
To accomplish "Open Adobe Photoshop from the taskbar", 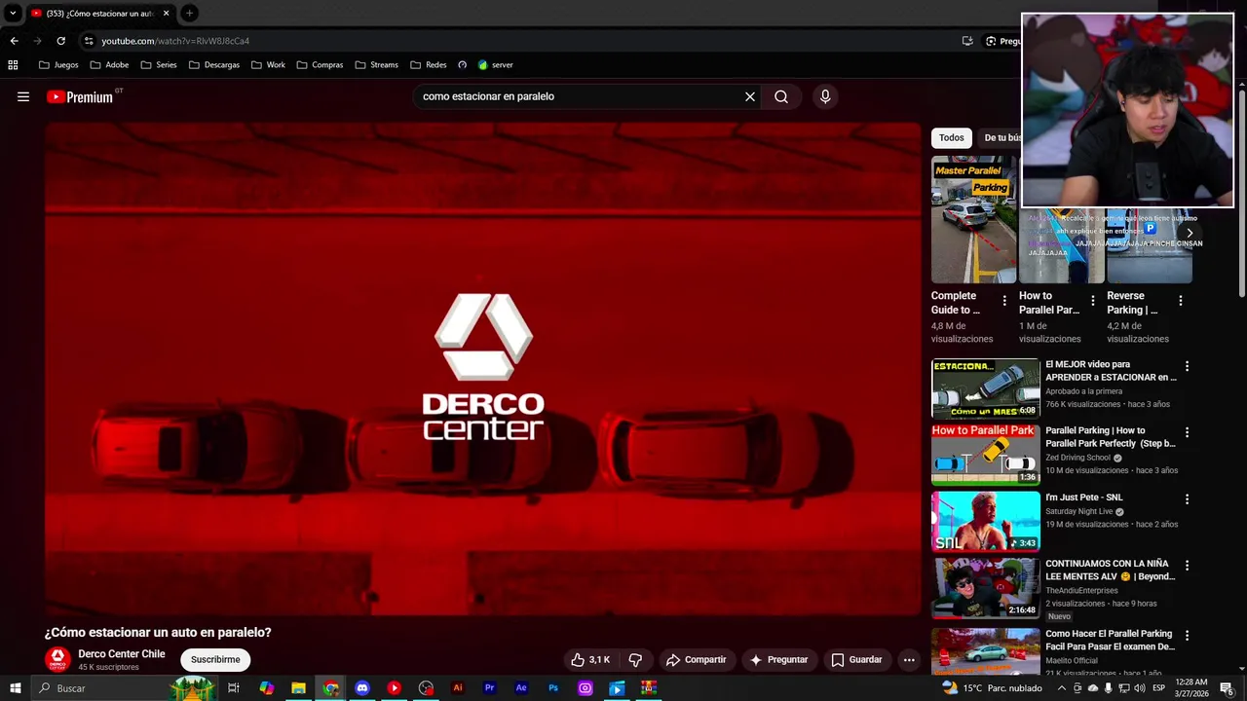I will coord(553,688).
